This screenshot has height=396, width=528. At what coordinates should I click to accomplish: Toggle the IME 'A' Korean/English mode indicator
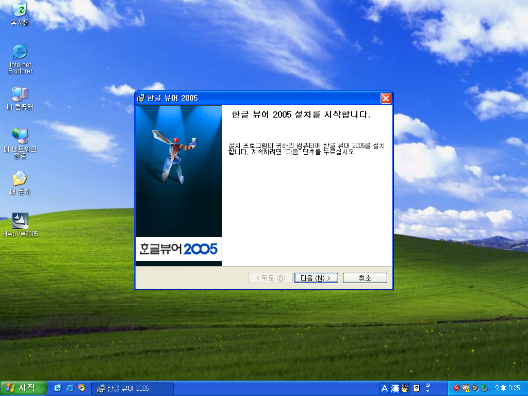coord(384,389)
